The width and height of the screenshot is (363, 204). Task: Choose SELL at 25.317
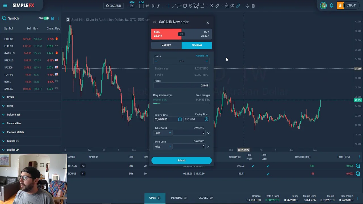click(166, 34)
